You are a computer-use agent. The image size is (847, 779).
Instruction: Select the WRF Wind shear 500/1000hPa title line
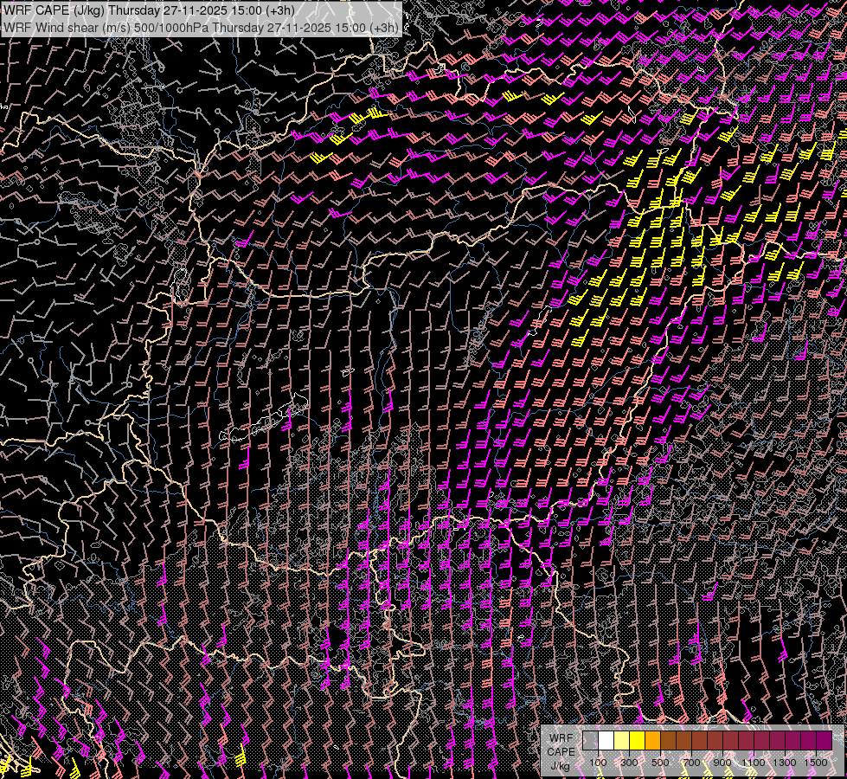point(201,27)
